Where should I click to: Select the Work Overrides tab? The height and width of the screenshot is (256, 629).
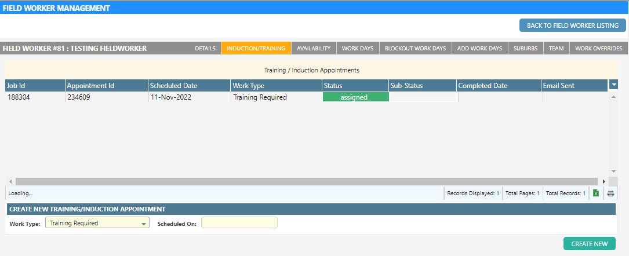598,49
